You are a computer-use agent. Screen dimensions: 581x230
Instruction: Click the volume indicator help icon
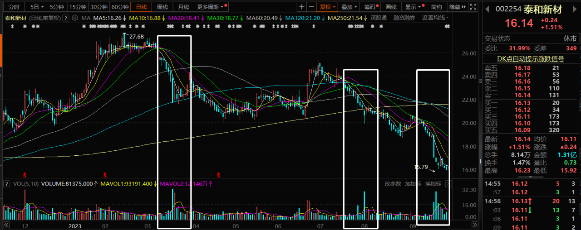pos(6,184)
